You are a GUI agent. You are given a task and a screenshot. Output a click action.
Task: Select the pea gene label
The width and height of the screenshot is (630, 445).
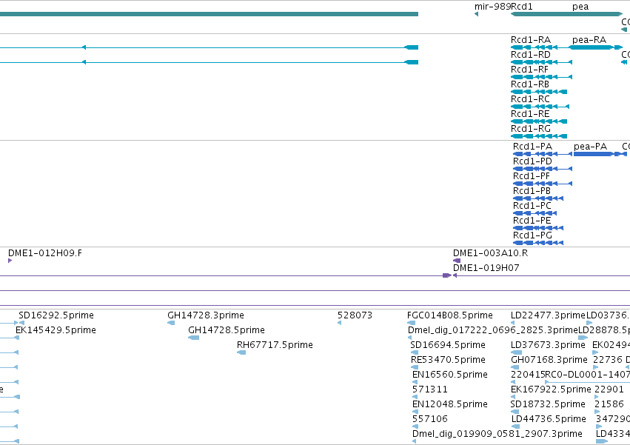(580, 7)
